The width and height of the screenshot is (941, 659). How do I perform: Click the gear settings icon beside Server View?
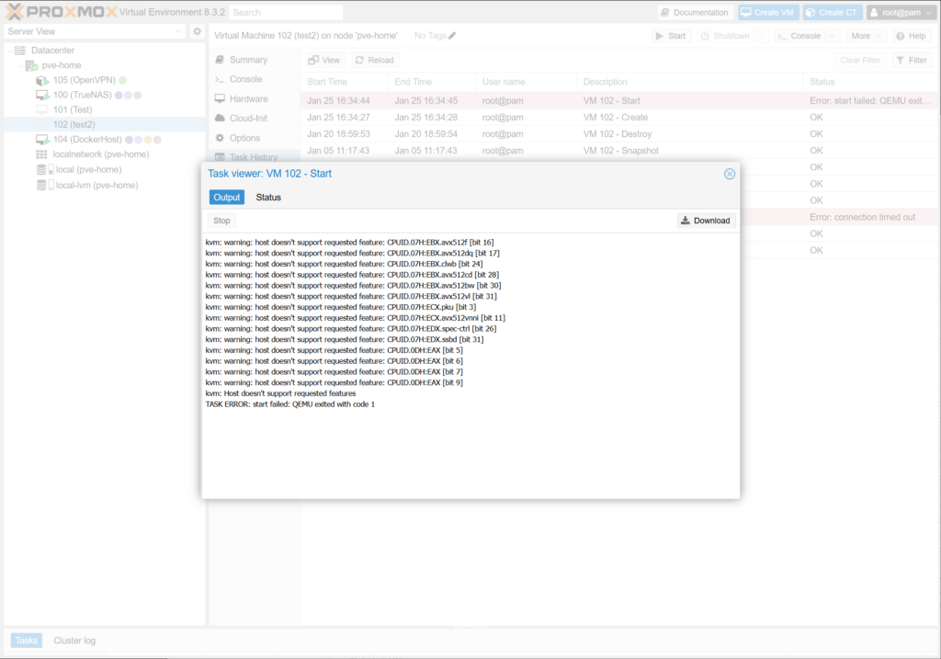(x=197, y=31)
